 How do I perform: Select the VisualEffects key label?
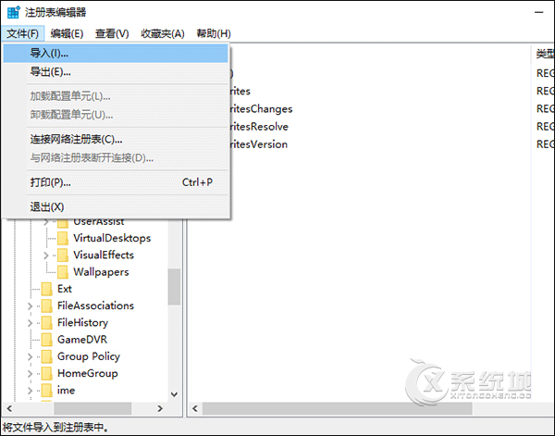(x=104, y=255)
